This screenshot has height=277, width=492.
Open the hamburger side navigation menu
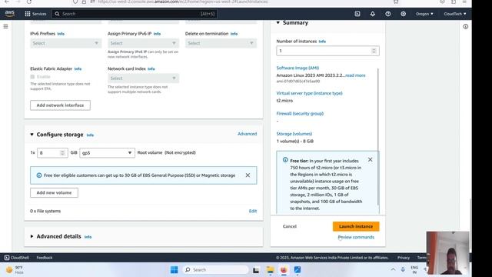[5, 27]
